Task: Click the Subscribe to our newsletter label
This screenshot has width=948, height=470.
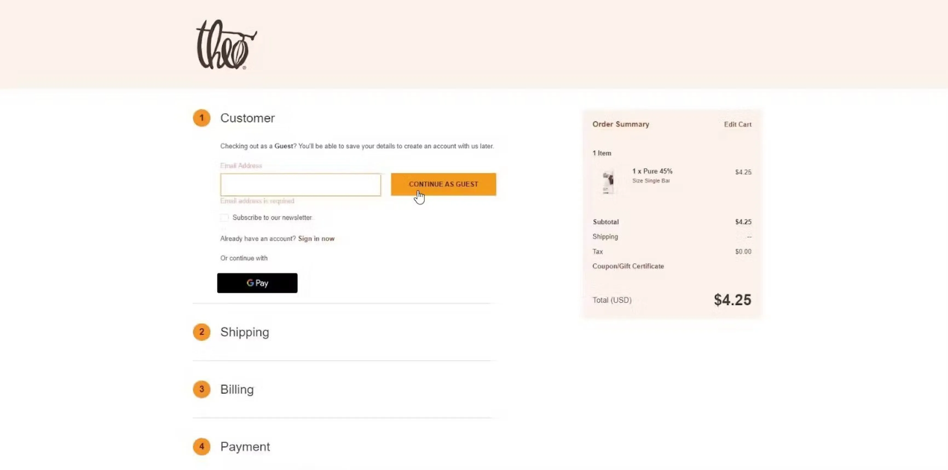Action: point(272,218)
